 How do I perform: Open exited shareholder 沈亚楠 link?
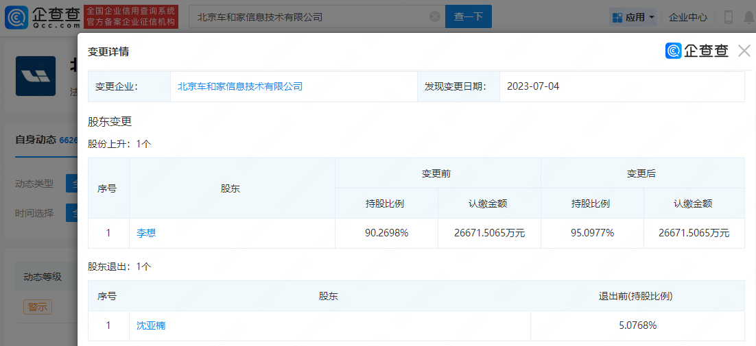click(x=151, y=325)
